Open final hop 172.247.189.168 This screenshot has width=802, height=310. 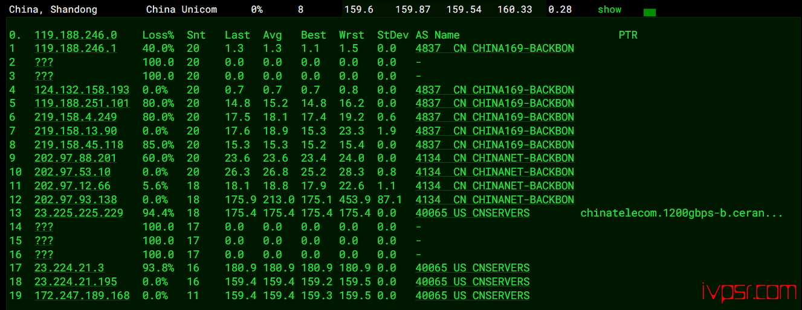tap(82, 296)
